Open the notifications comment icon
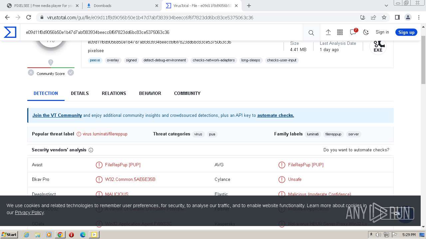Screen dimensions: 426x239 (353, 32)
